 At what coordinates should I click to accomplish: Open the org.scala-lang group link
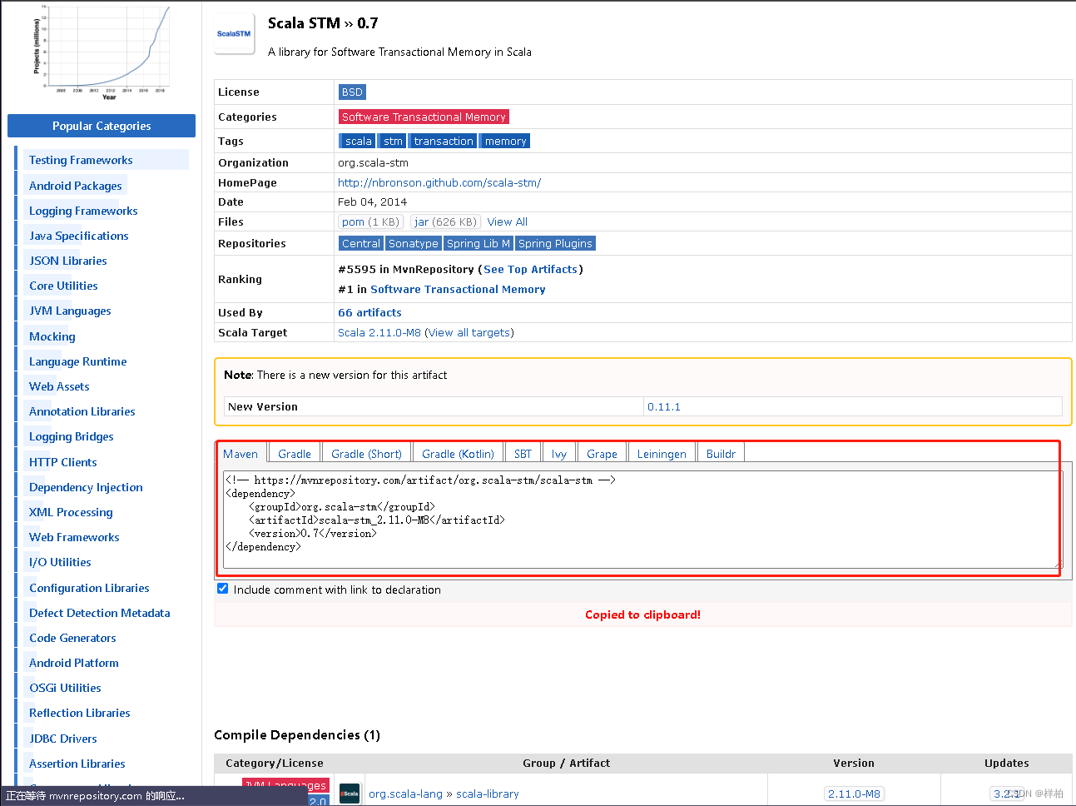(x=405, y=794)
